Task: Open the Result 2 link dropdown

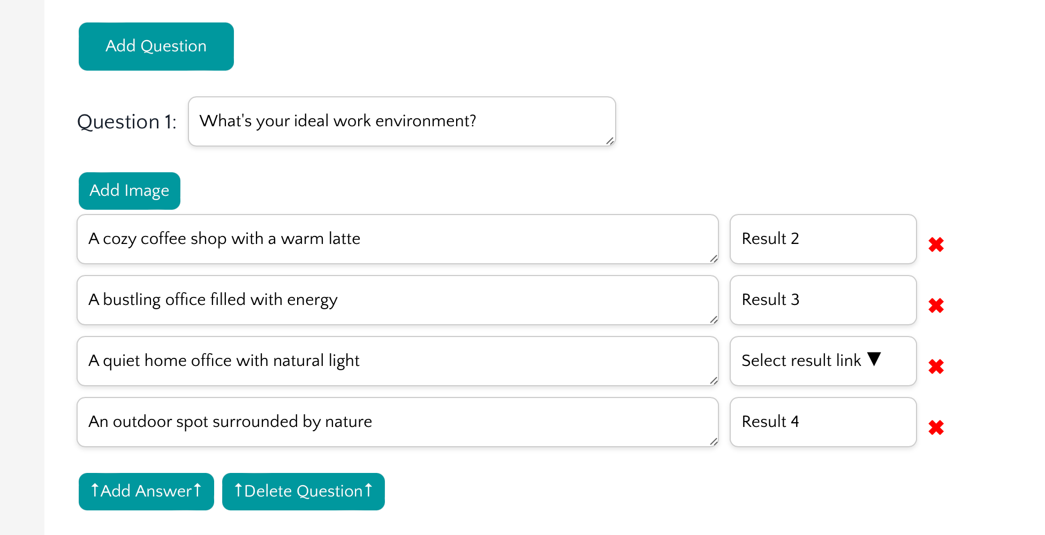Action: [x=823, y=239]
